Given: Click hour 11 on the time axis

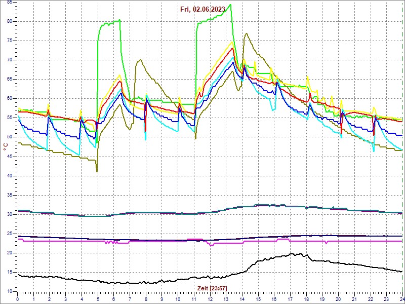Looking at the screenshot, I should (194, 298).
